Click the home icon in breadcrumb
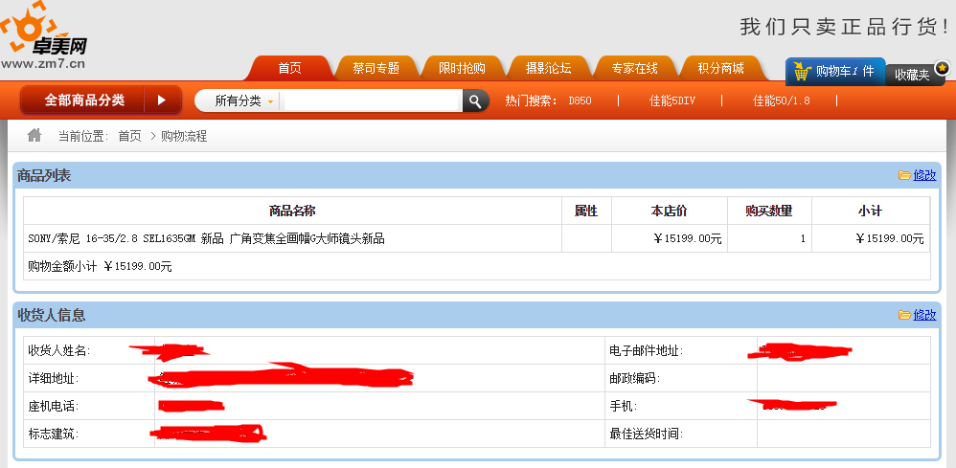Viewport: 956px width, 468px height. click(x=34, y=135)
